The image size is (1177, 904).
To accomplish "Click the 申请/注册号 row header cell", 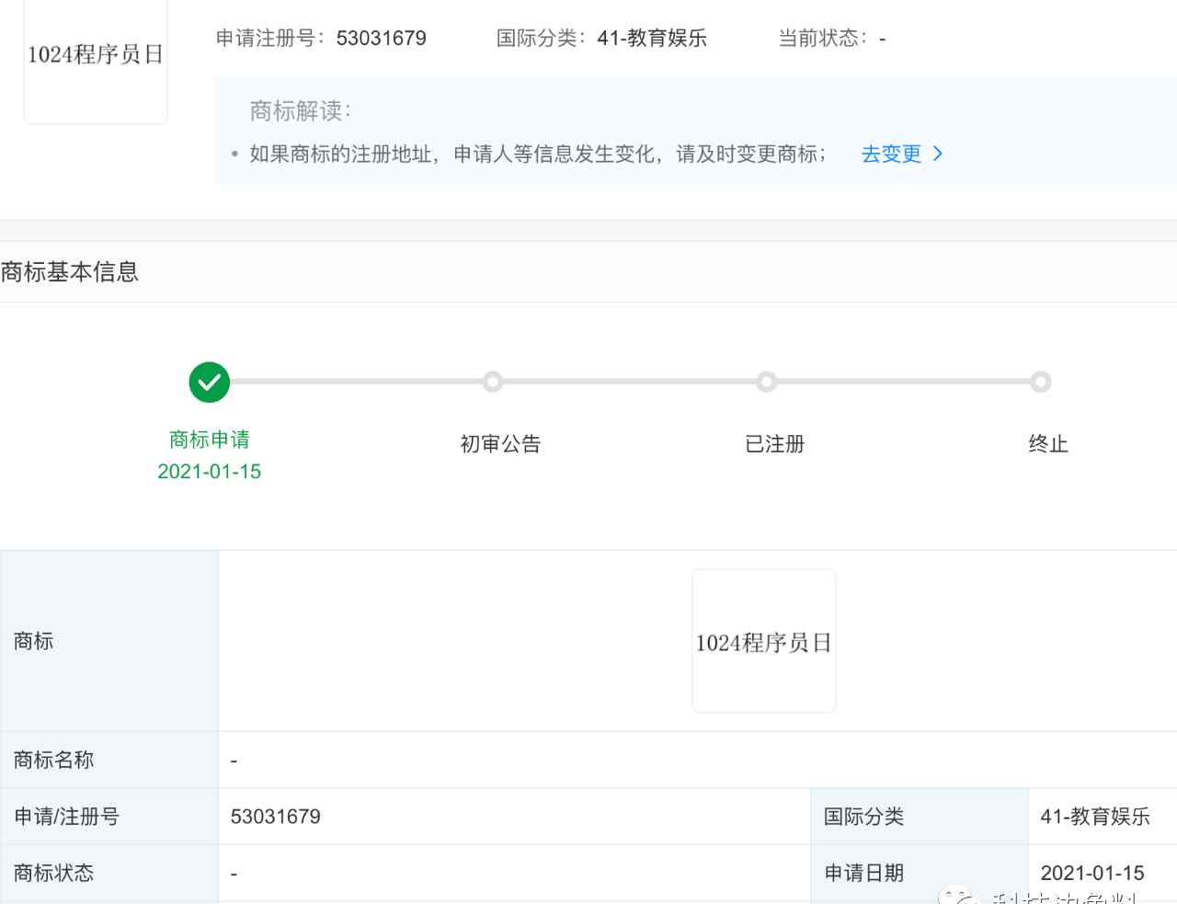I will [x=109, y=817].
